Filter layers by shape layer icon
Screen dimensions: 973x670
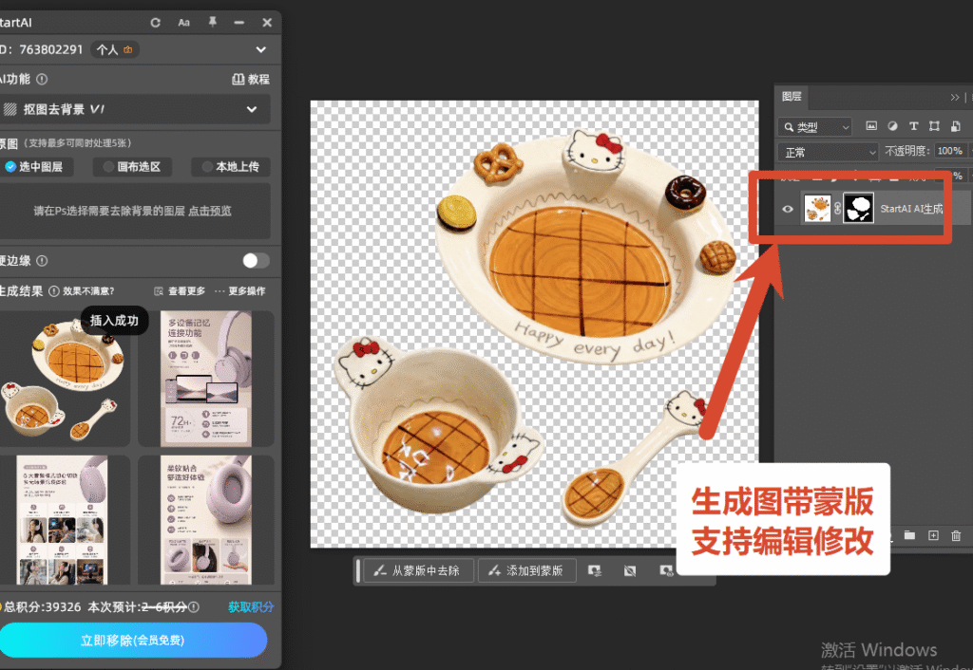934,126
